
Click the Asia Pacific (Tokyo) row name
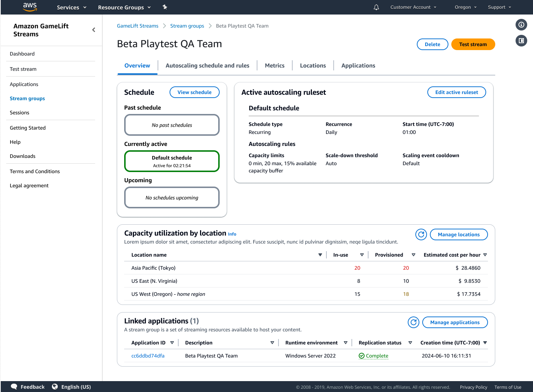(x=153, y=268)
